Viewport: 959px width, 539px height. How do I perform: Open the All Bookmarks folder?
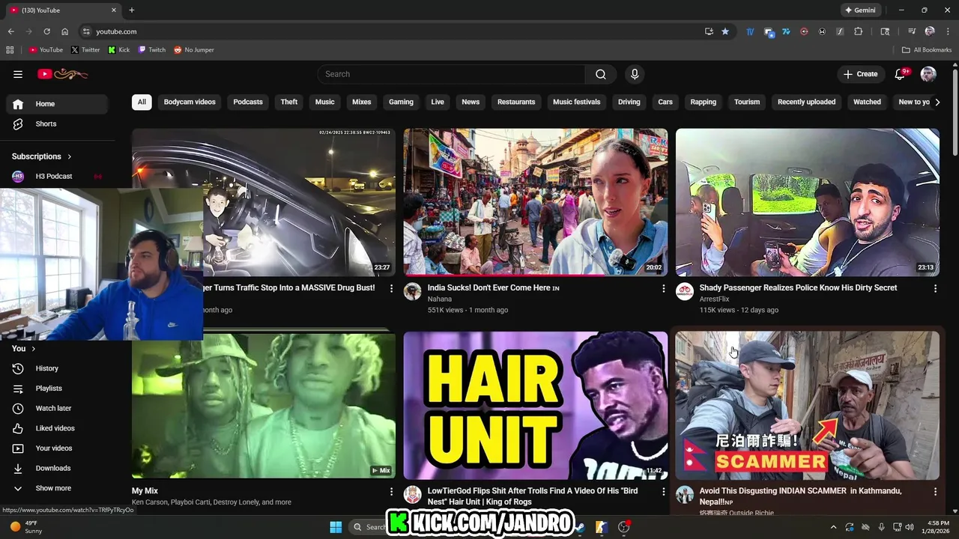tap(927, 50)
